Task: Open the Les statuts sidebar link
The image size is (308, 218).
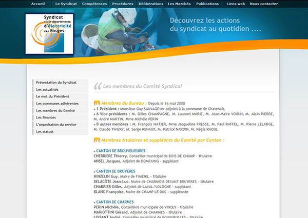Action: [x=45, y=132]
